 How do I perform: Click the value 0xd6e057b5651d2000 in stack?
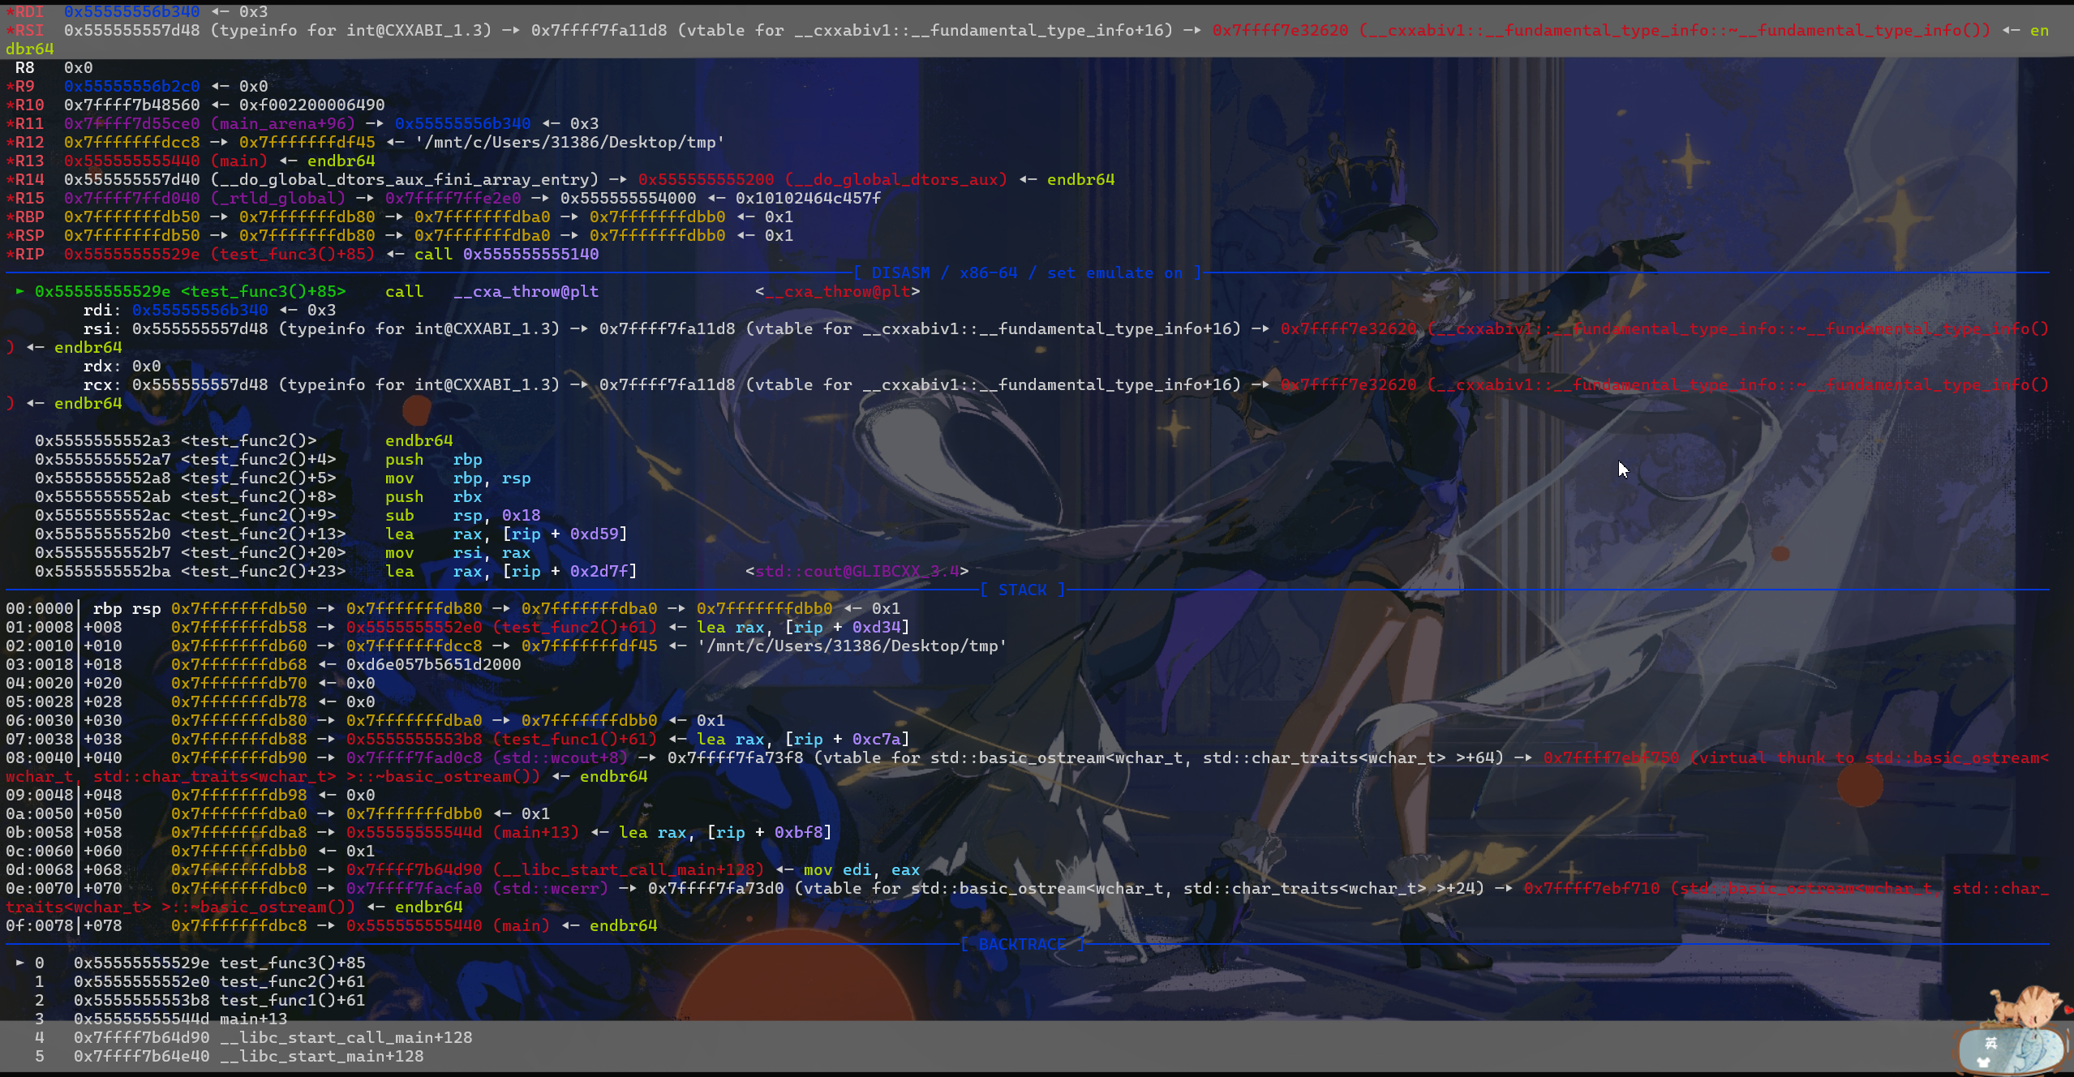pyautogui.click(x=433, y=664)
